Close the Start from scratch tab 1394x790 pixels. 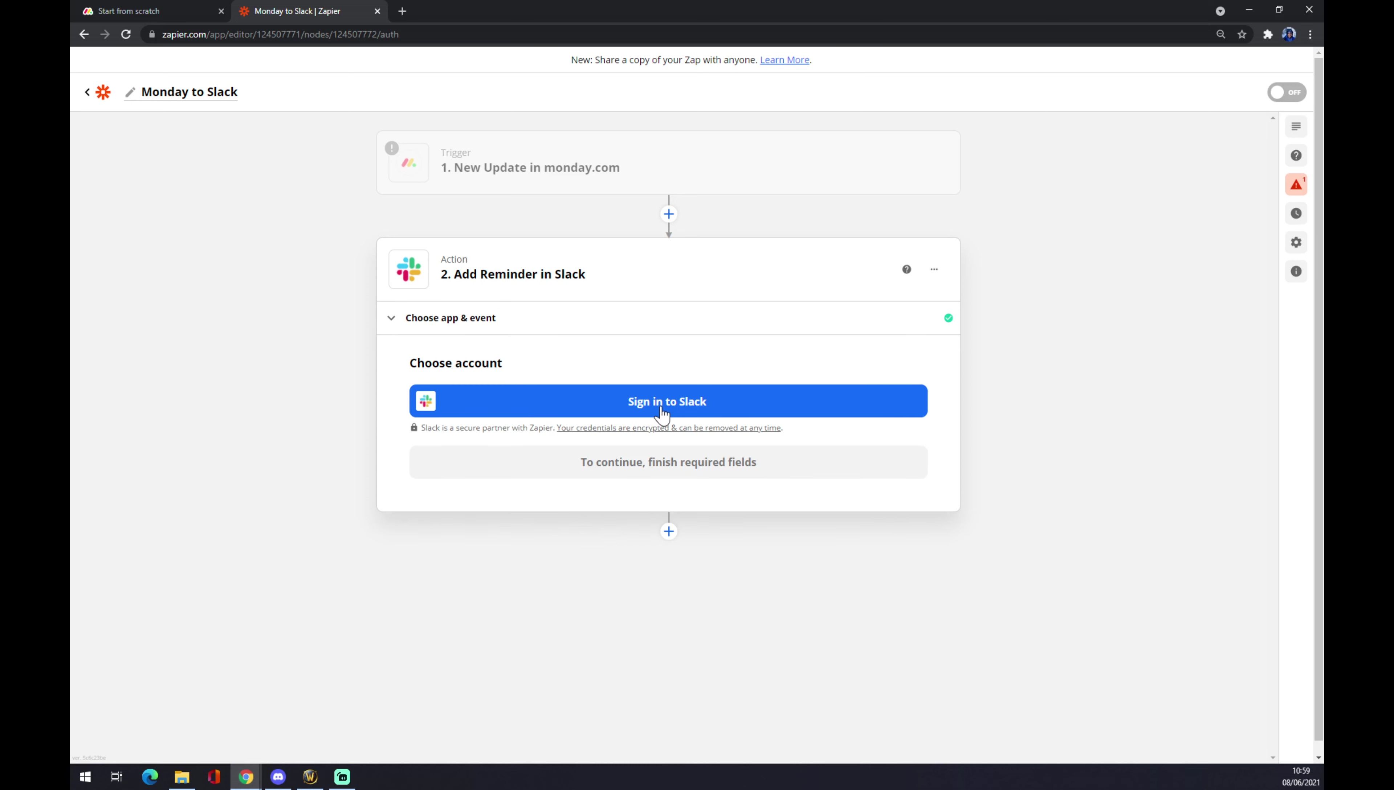point(221,11)
